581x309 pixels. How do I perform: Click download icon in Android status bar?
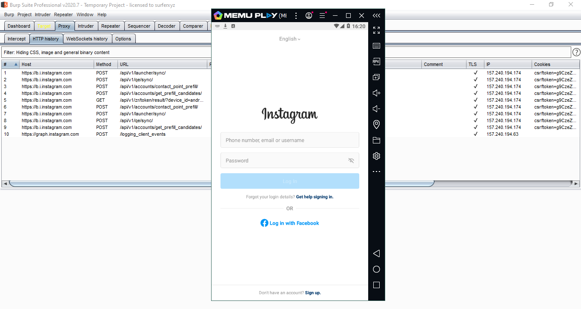[225, 26]
